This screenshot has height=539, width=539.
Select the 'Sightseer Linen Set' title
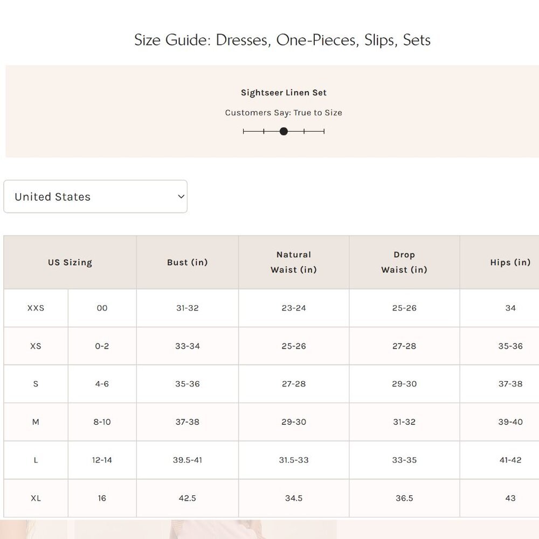tap(284, 93)
